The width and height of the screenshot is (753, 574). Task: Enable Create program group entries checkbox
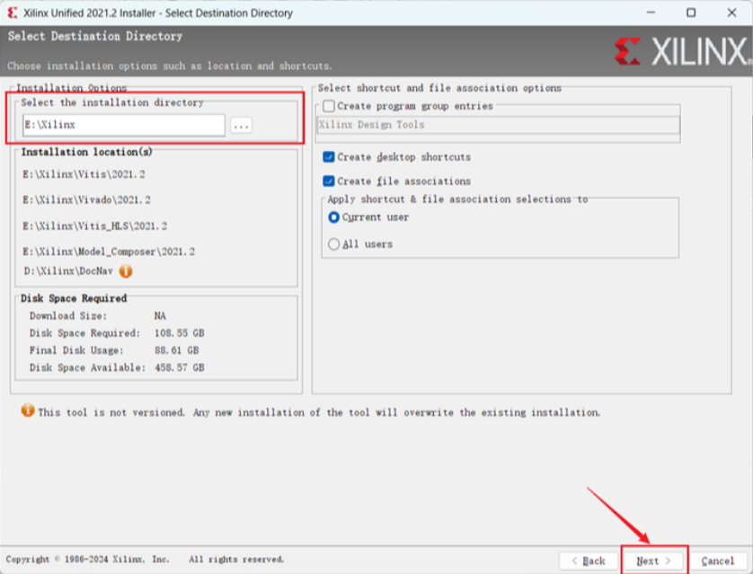coord(329,106)
